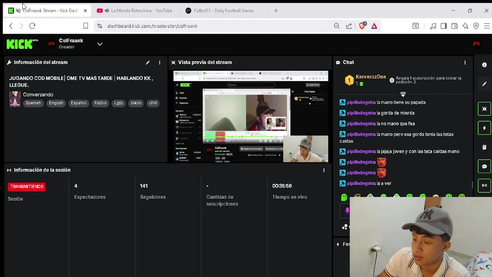
Task: Click the stream preview video
Action: click(251, 117)
